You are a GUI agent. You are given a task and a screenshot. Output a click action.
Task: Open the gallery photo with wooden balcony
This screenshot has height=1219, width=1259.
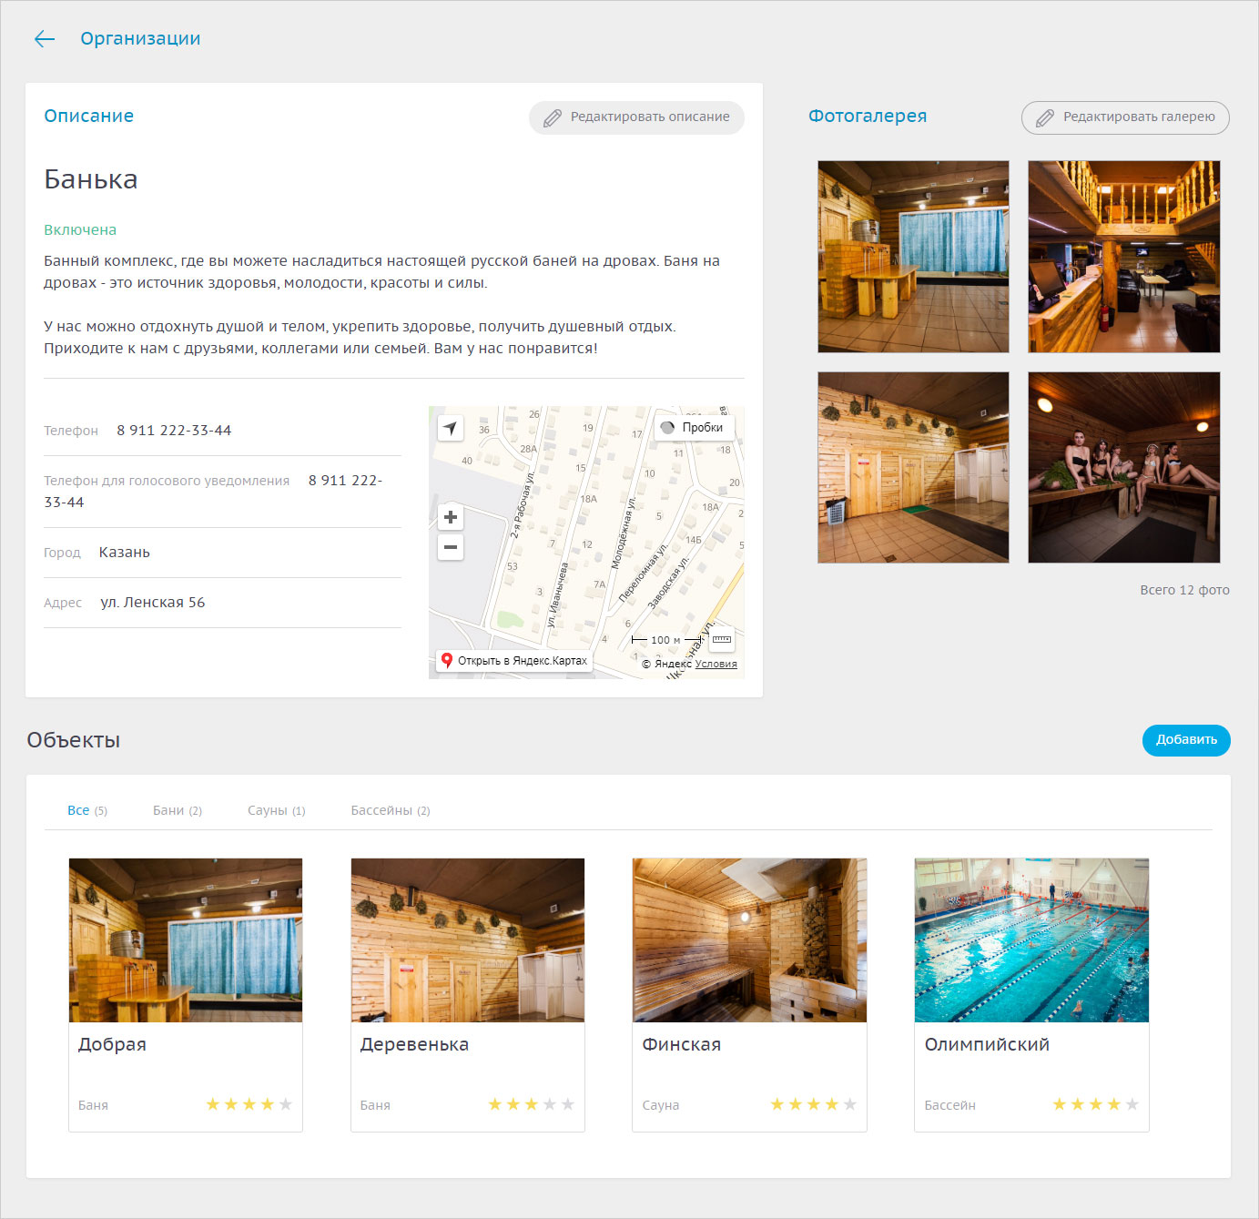[1124, 257]
